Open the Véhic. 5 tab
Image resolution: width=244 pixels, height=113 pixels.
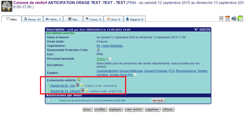coord(53,19)
